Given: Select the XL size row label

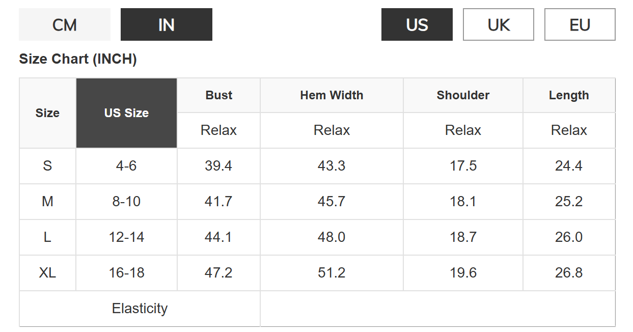Looking at the screenshot, I should click(x=47, y=273).
